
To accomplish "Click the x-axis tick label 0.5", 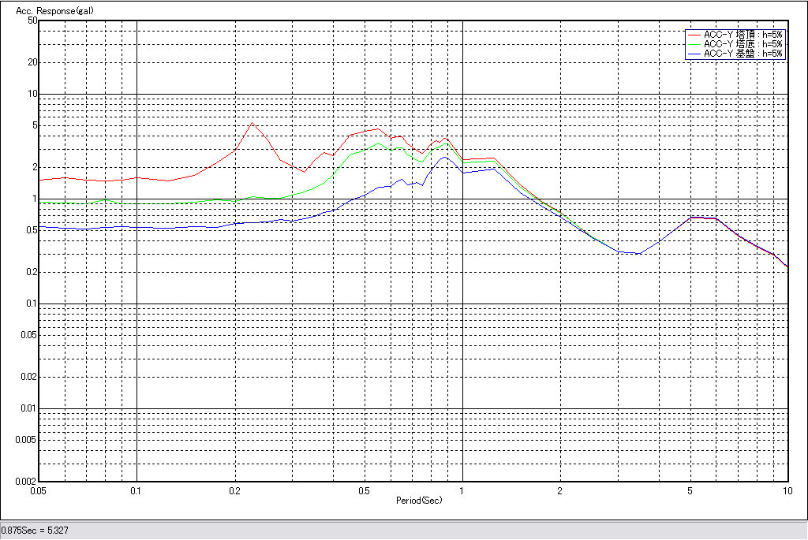I will 364,490.
